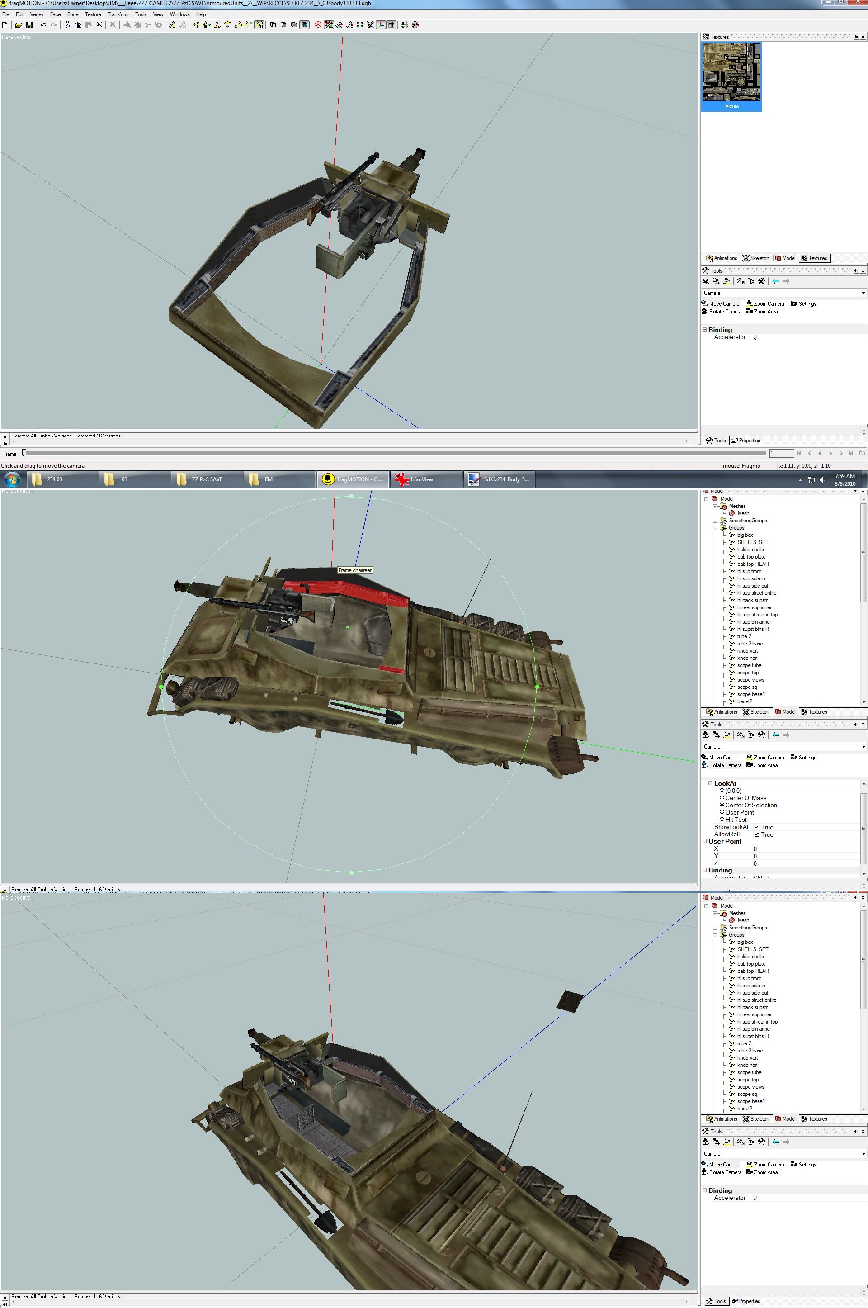The height and width of the screenshot is (1308, 868).
Task: Expand the SmoothingGroups tree node
Action: pyautogui.click(x=715, y=521)
